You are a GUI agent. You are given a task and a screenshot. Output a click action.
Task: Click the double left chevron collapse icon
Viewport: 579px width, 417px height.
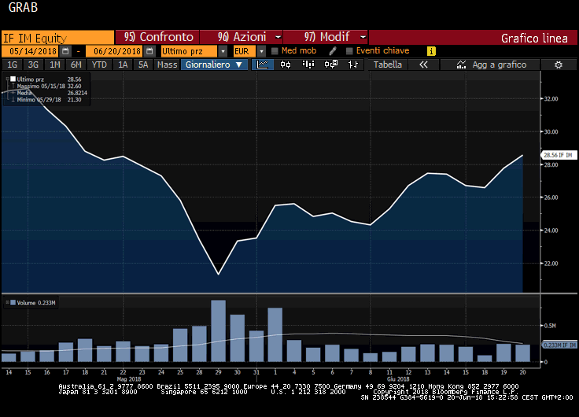click(423, 65)
